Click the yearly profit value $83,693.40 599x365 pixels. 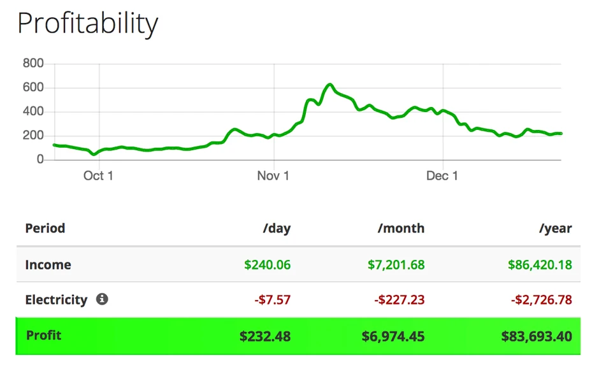[535, 336]
